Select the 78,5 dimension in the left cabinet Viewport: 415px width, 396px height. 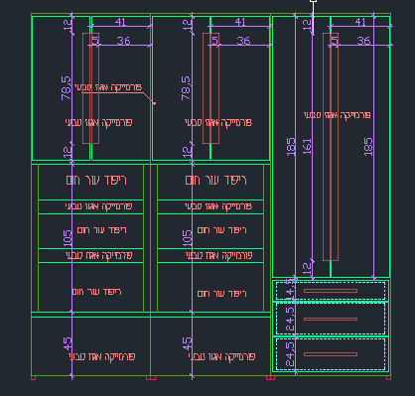click(x=66, y=88)
